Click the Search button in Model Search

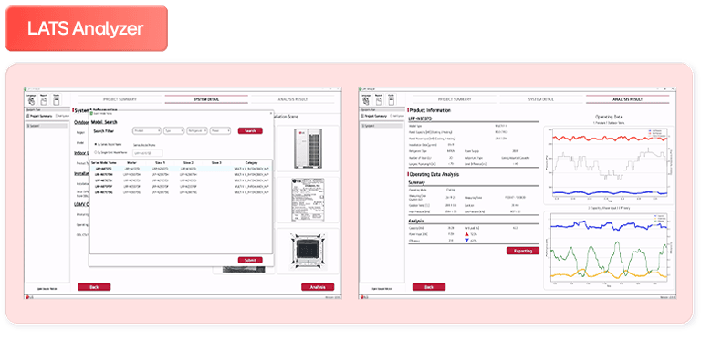pyautogui.click(x=250, y=130)
